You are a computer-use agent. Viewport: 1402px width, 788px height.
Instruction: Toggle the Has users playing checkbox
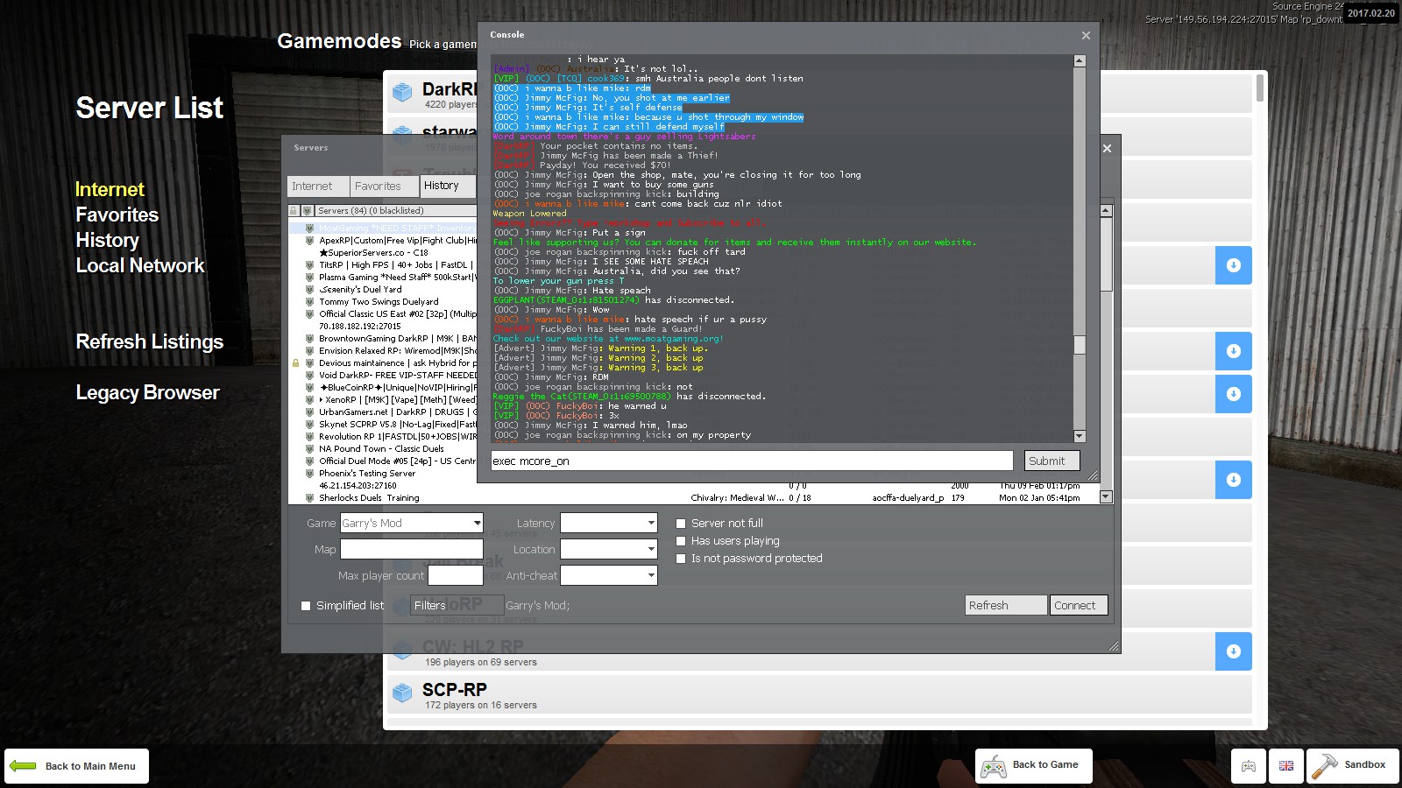point(681,541)
